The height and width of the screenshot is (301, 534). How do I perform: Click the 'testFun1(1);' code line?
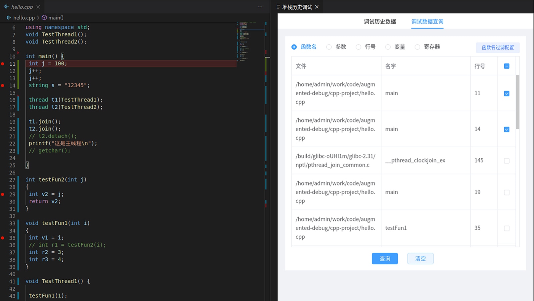click(x=48, y=296)
